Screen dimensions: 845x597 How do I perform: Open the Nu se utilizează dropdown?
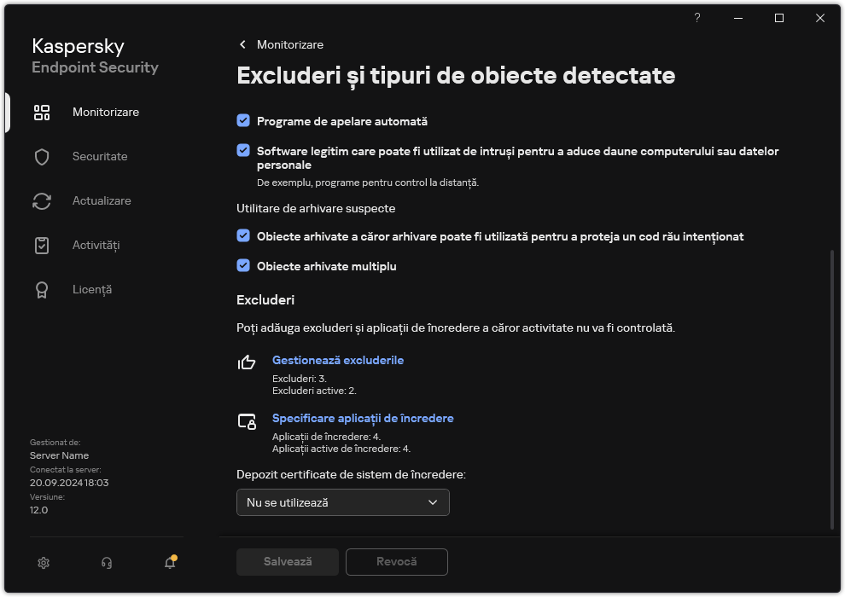coord(342,502)
